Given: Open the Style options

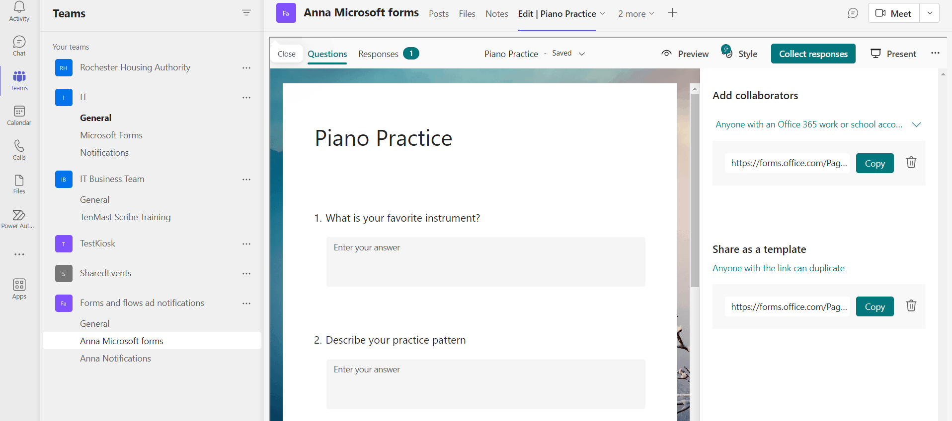Looking at the screenshot, I should [x=739, y=53].
